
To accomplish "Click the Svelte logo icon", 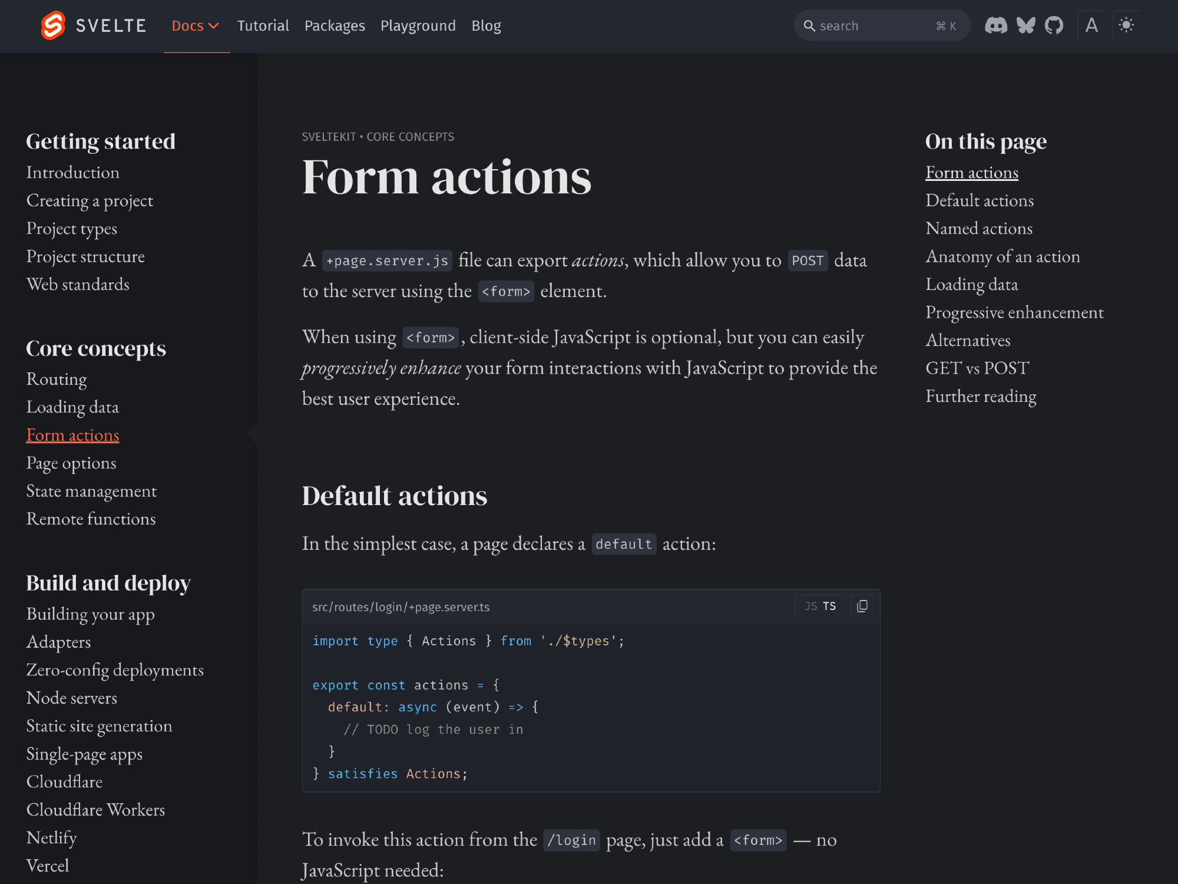I will pos(53,26).
